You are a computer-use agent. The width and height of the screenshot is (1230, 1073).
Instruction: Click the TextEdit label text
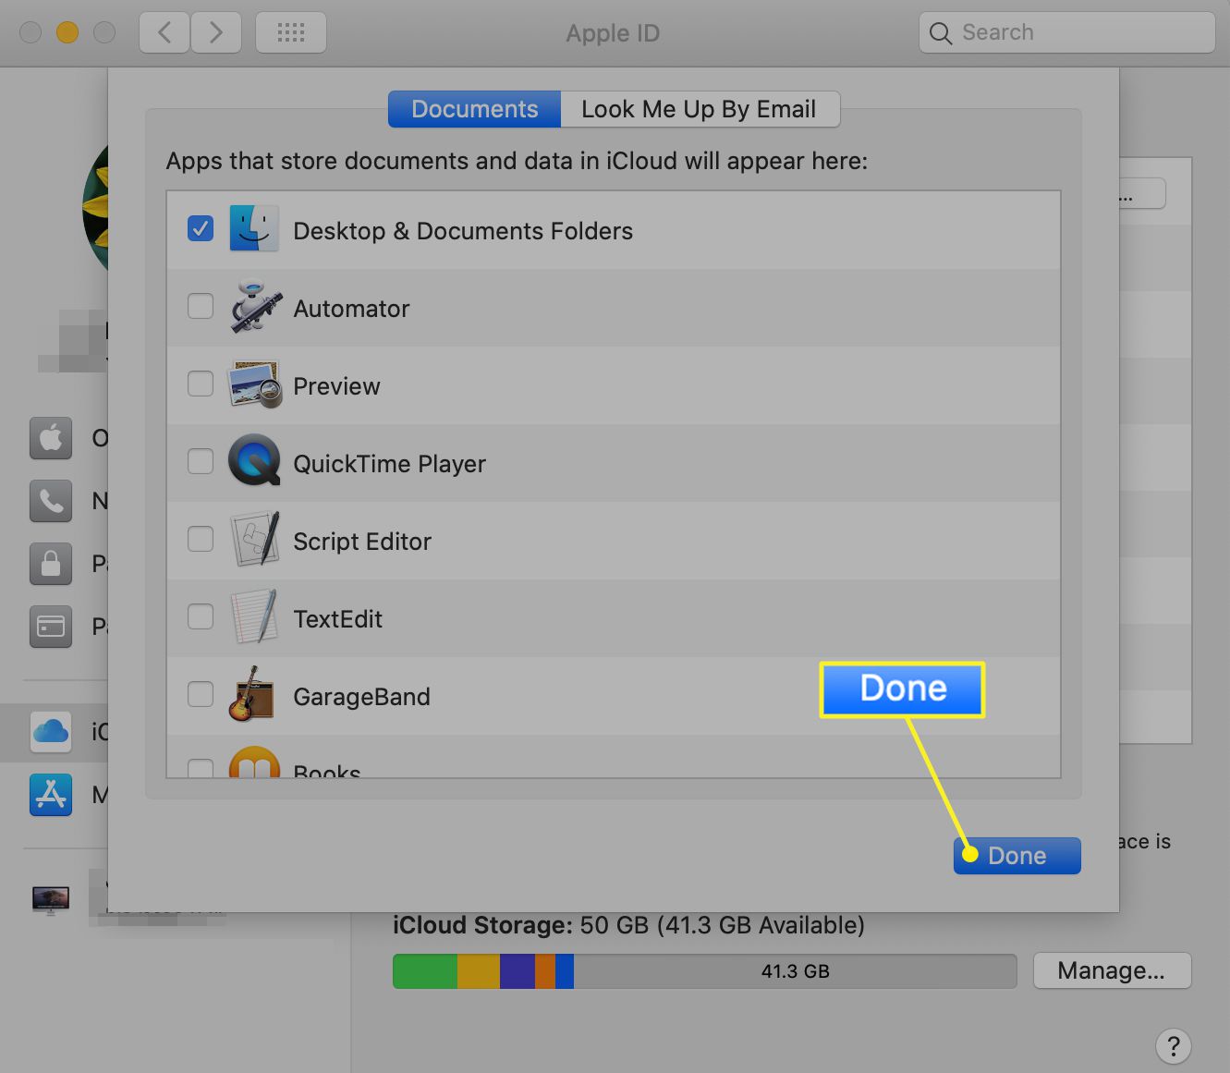point(337,619)
